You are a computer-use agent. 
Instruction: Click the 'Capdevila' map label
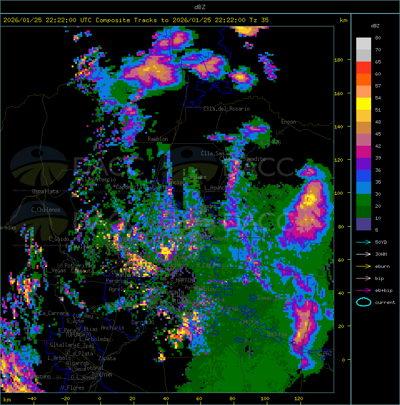click(129, 187)
